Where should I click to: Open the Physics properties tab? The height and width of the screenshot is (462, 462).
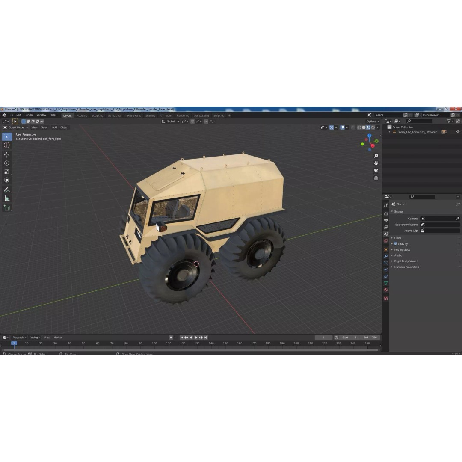[x=386, y=269]
